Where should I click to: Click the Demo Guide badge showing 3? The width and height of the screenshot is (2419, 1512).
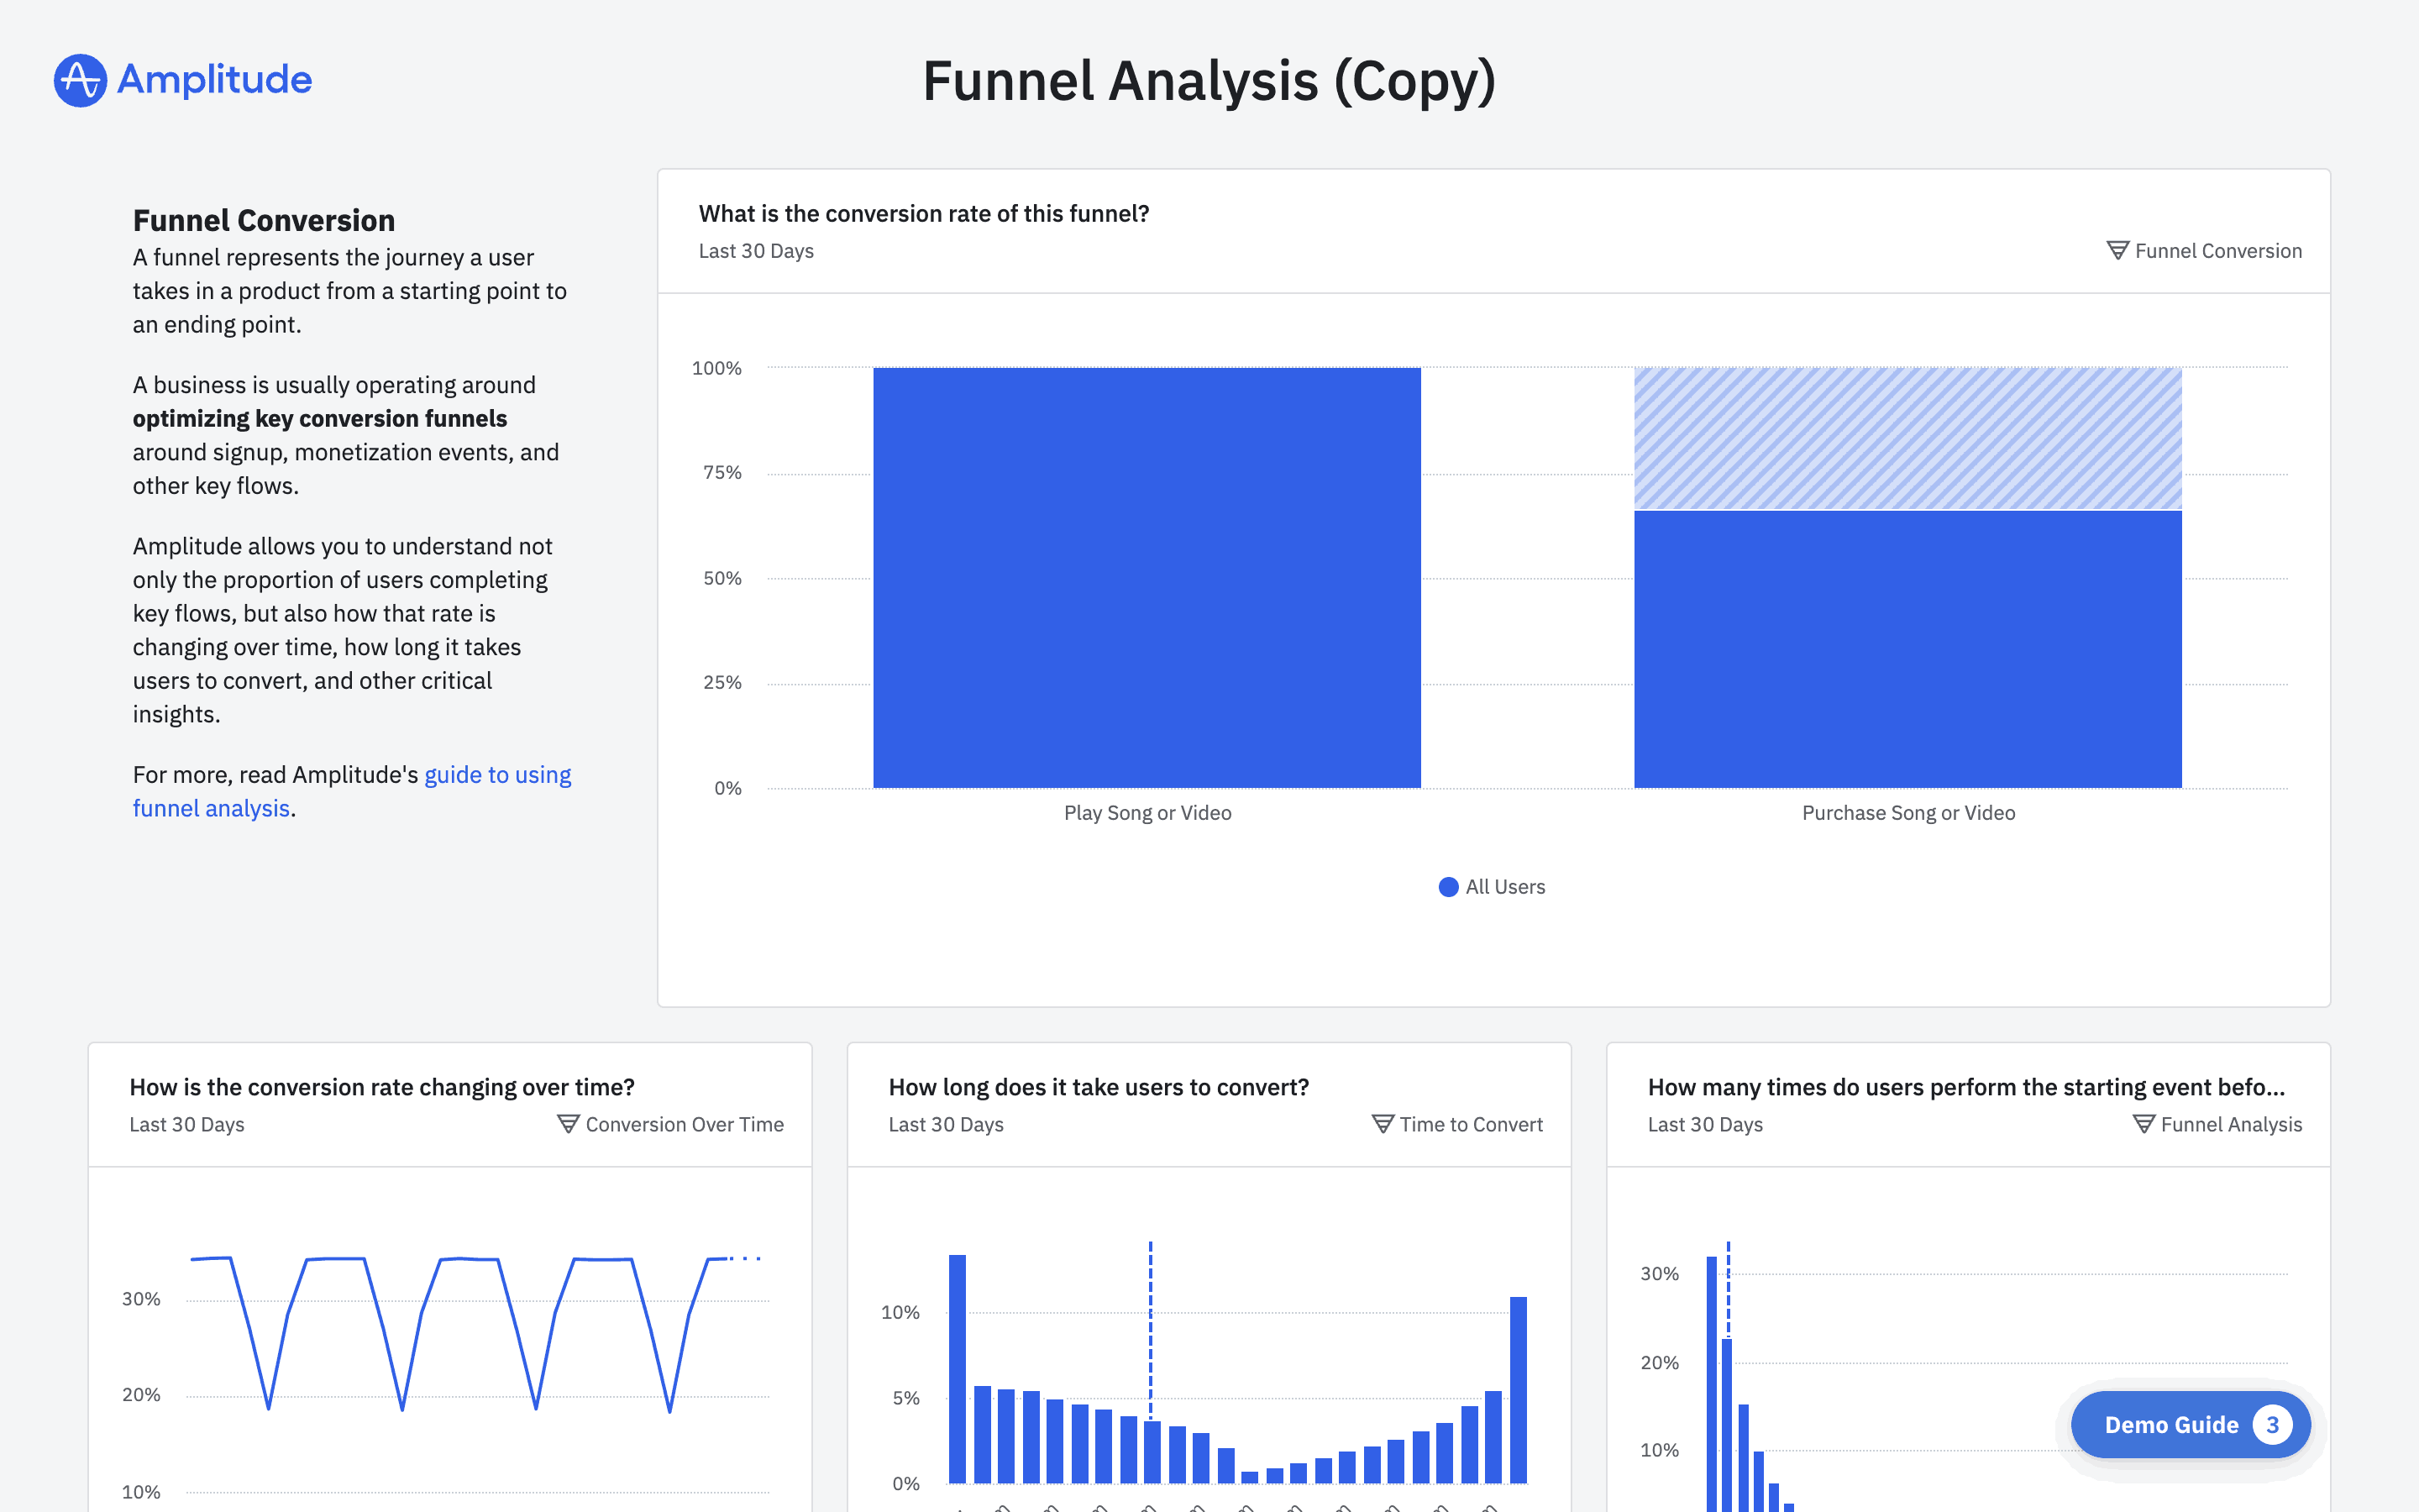[x=2272, y=1425]
